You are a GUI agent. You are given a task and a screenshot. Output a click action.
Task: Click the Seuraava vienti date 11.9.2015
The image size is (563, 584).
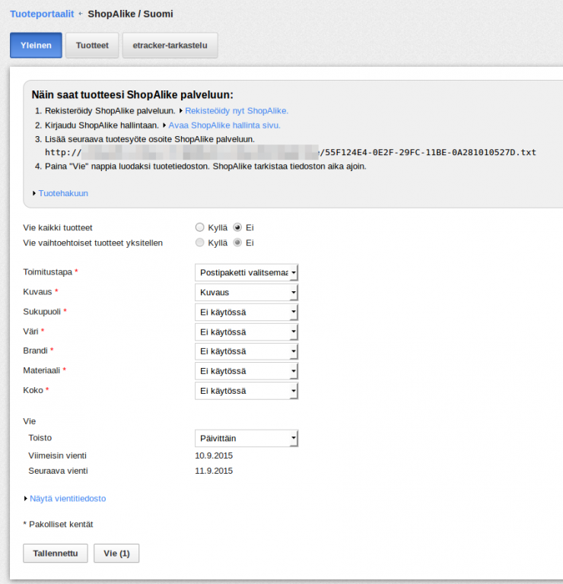pos(214,471)
